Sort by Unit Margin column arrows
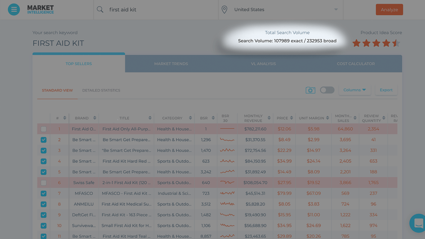Viewport: 425px width, 239px height. click(327, 118)
